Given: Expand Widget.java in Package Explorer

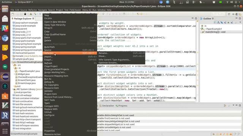Looking at the screenshot, I should 14,74.
